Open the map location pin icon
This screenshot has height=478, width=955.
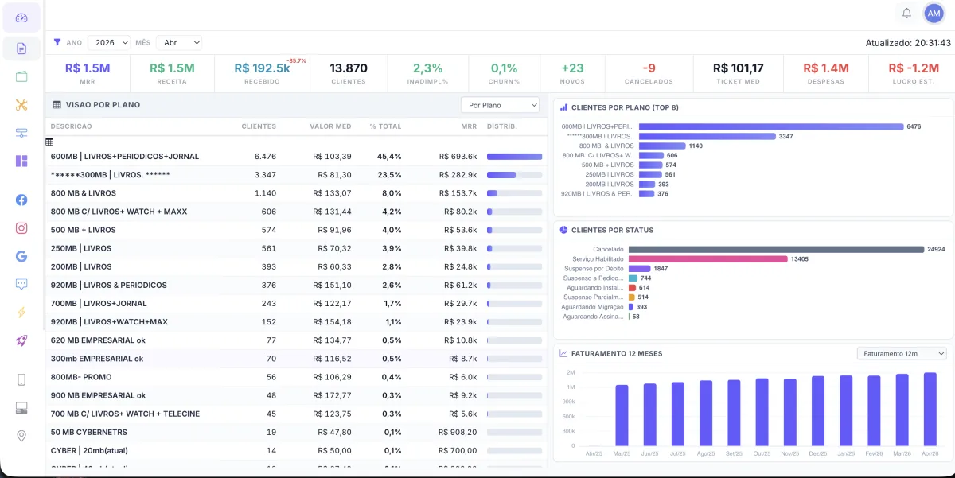pos(21,436)
